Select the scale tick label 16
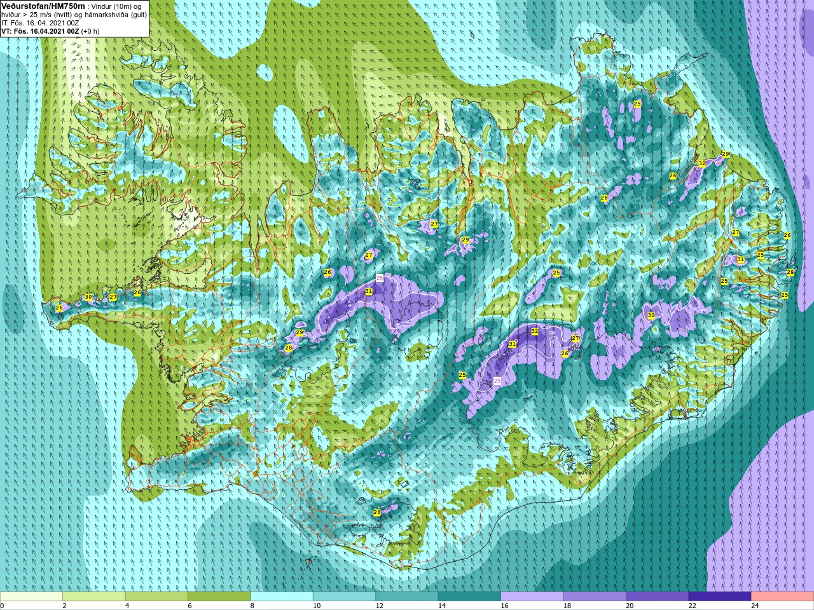 (x=505, y=606)
